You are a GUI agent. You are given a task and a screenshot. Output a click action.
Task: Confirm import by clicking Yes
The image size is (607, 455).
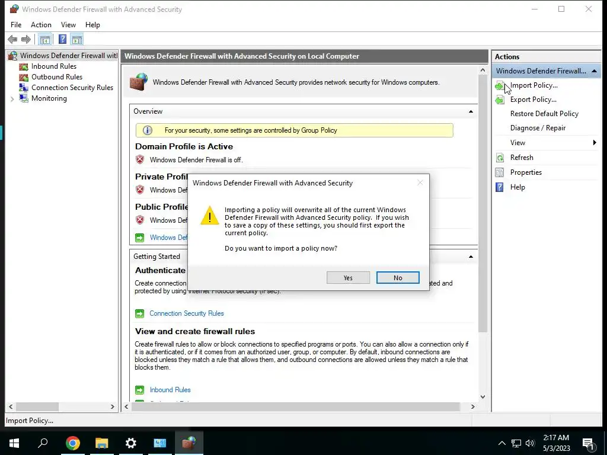click(348, 278)
